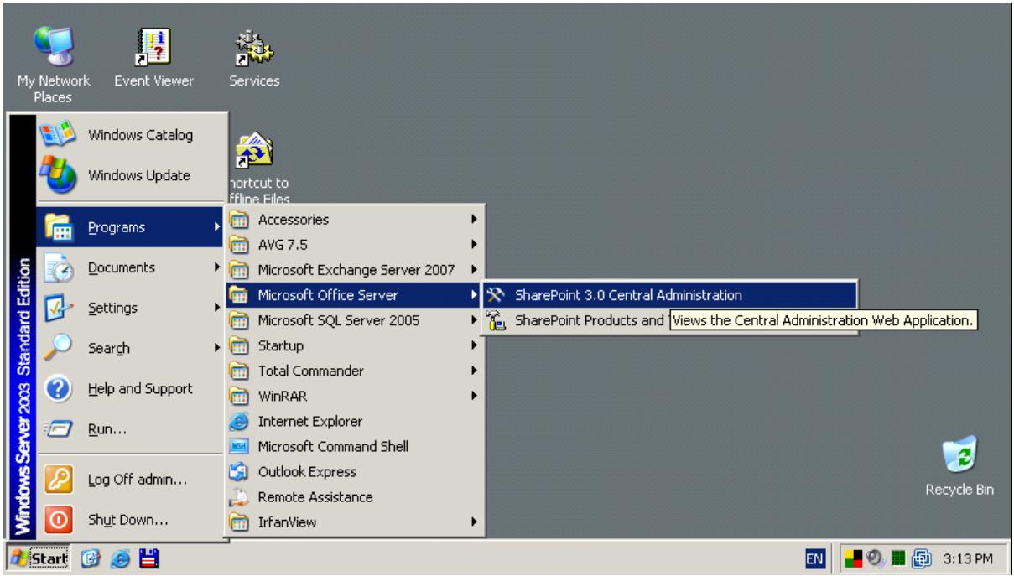1014x576 pixels.
Task: Expand the Search submenu arrow
Action: point(219,348)
